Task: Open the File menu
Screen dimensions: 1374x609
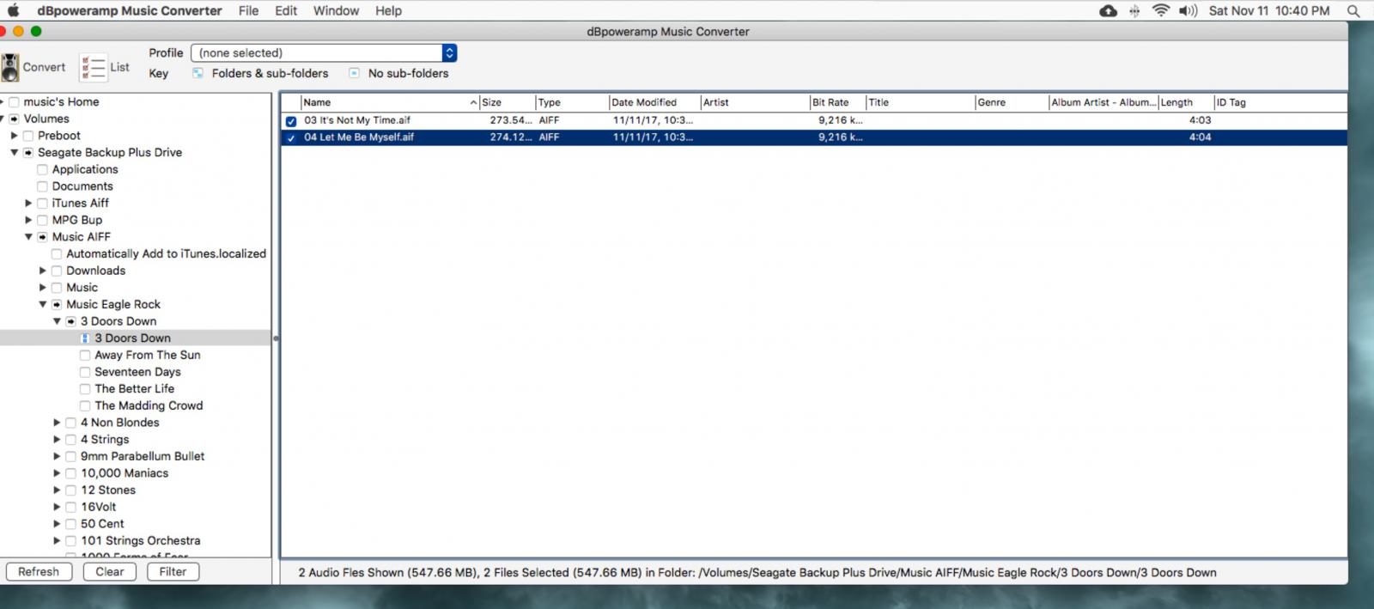Action: (x=248, y=11)
